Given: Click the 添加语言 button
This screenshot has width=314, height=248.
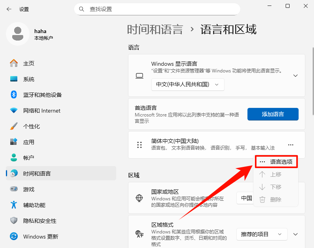Looking at the screenshot, I should 273,114.
